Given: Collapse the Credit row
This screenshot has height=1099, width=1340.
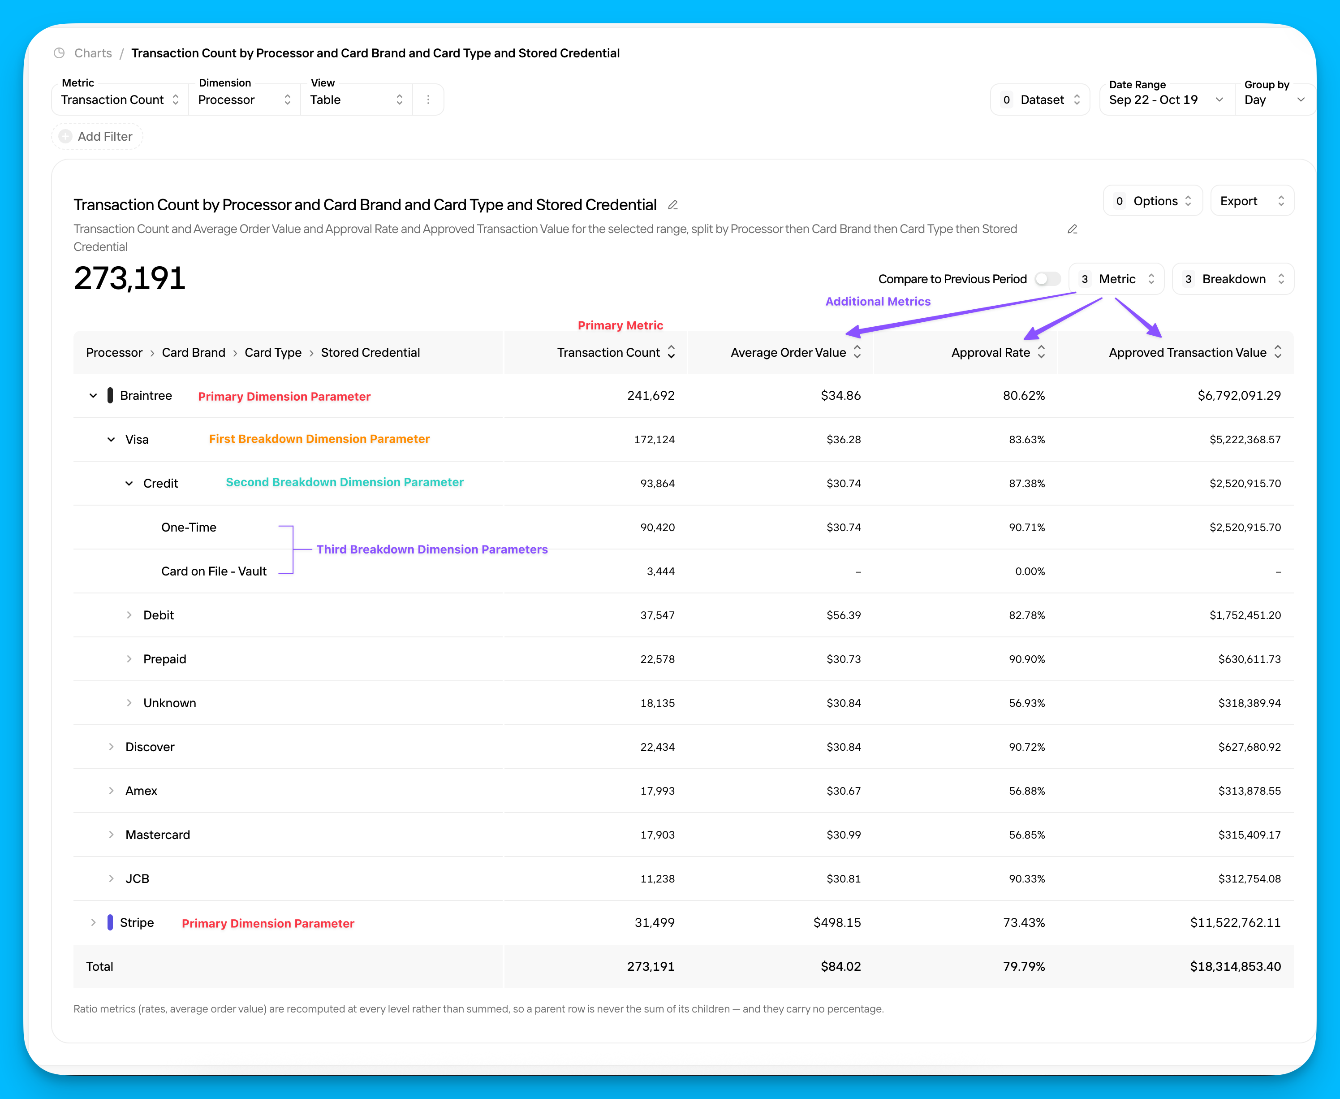Looking at the screenshot, I should point(129,484).
